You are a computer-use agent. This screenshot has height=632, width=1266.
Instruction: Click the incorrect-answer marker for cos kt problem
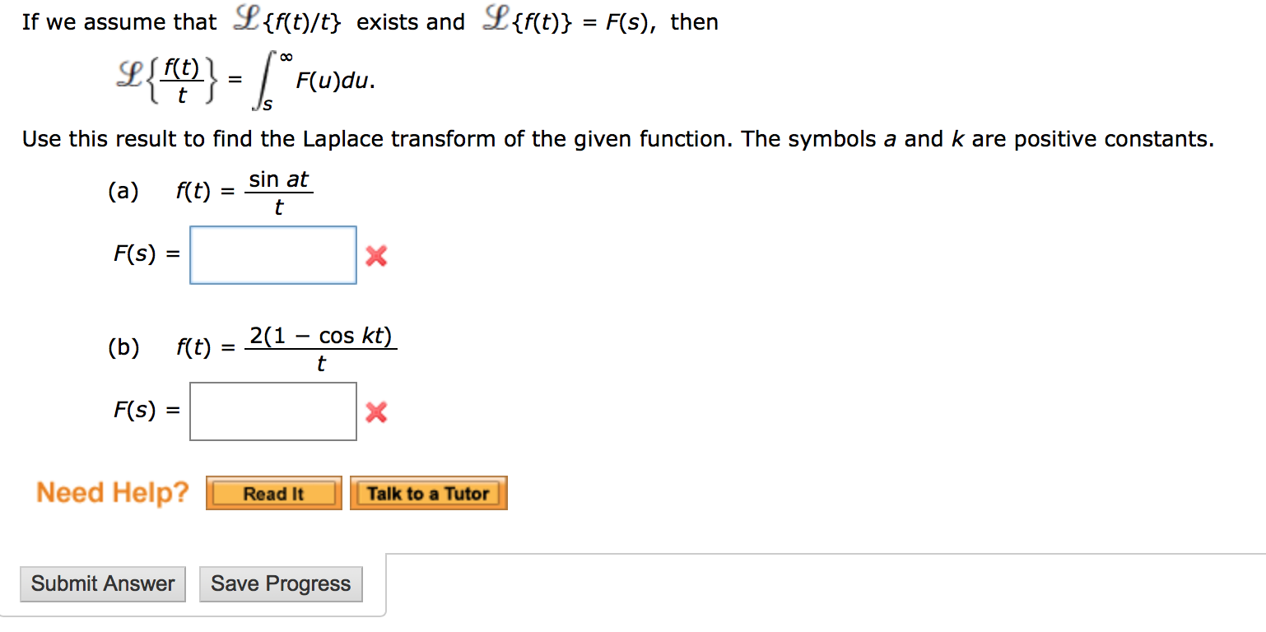pos(376,411)
